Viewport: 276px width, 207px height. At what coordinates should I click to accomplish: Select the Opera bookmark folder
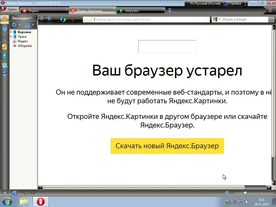click(x=22, y=37)
